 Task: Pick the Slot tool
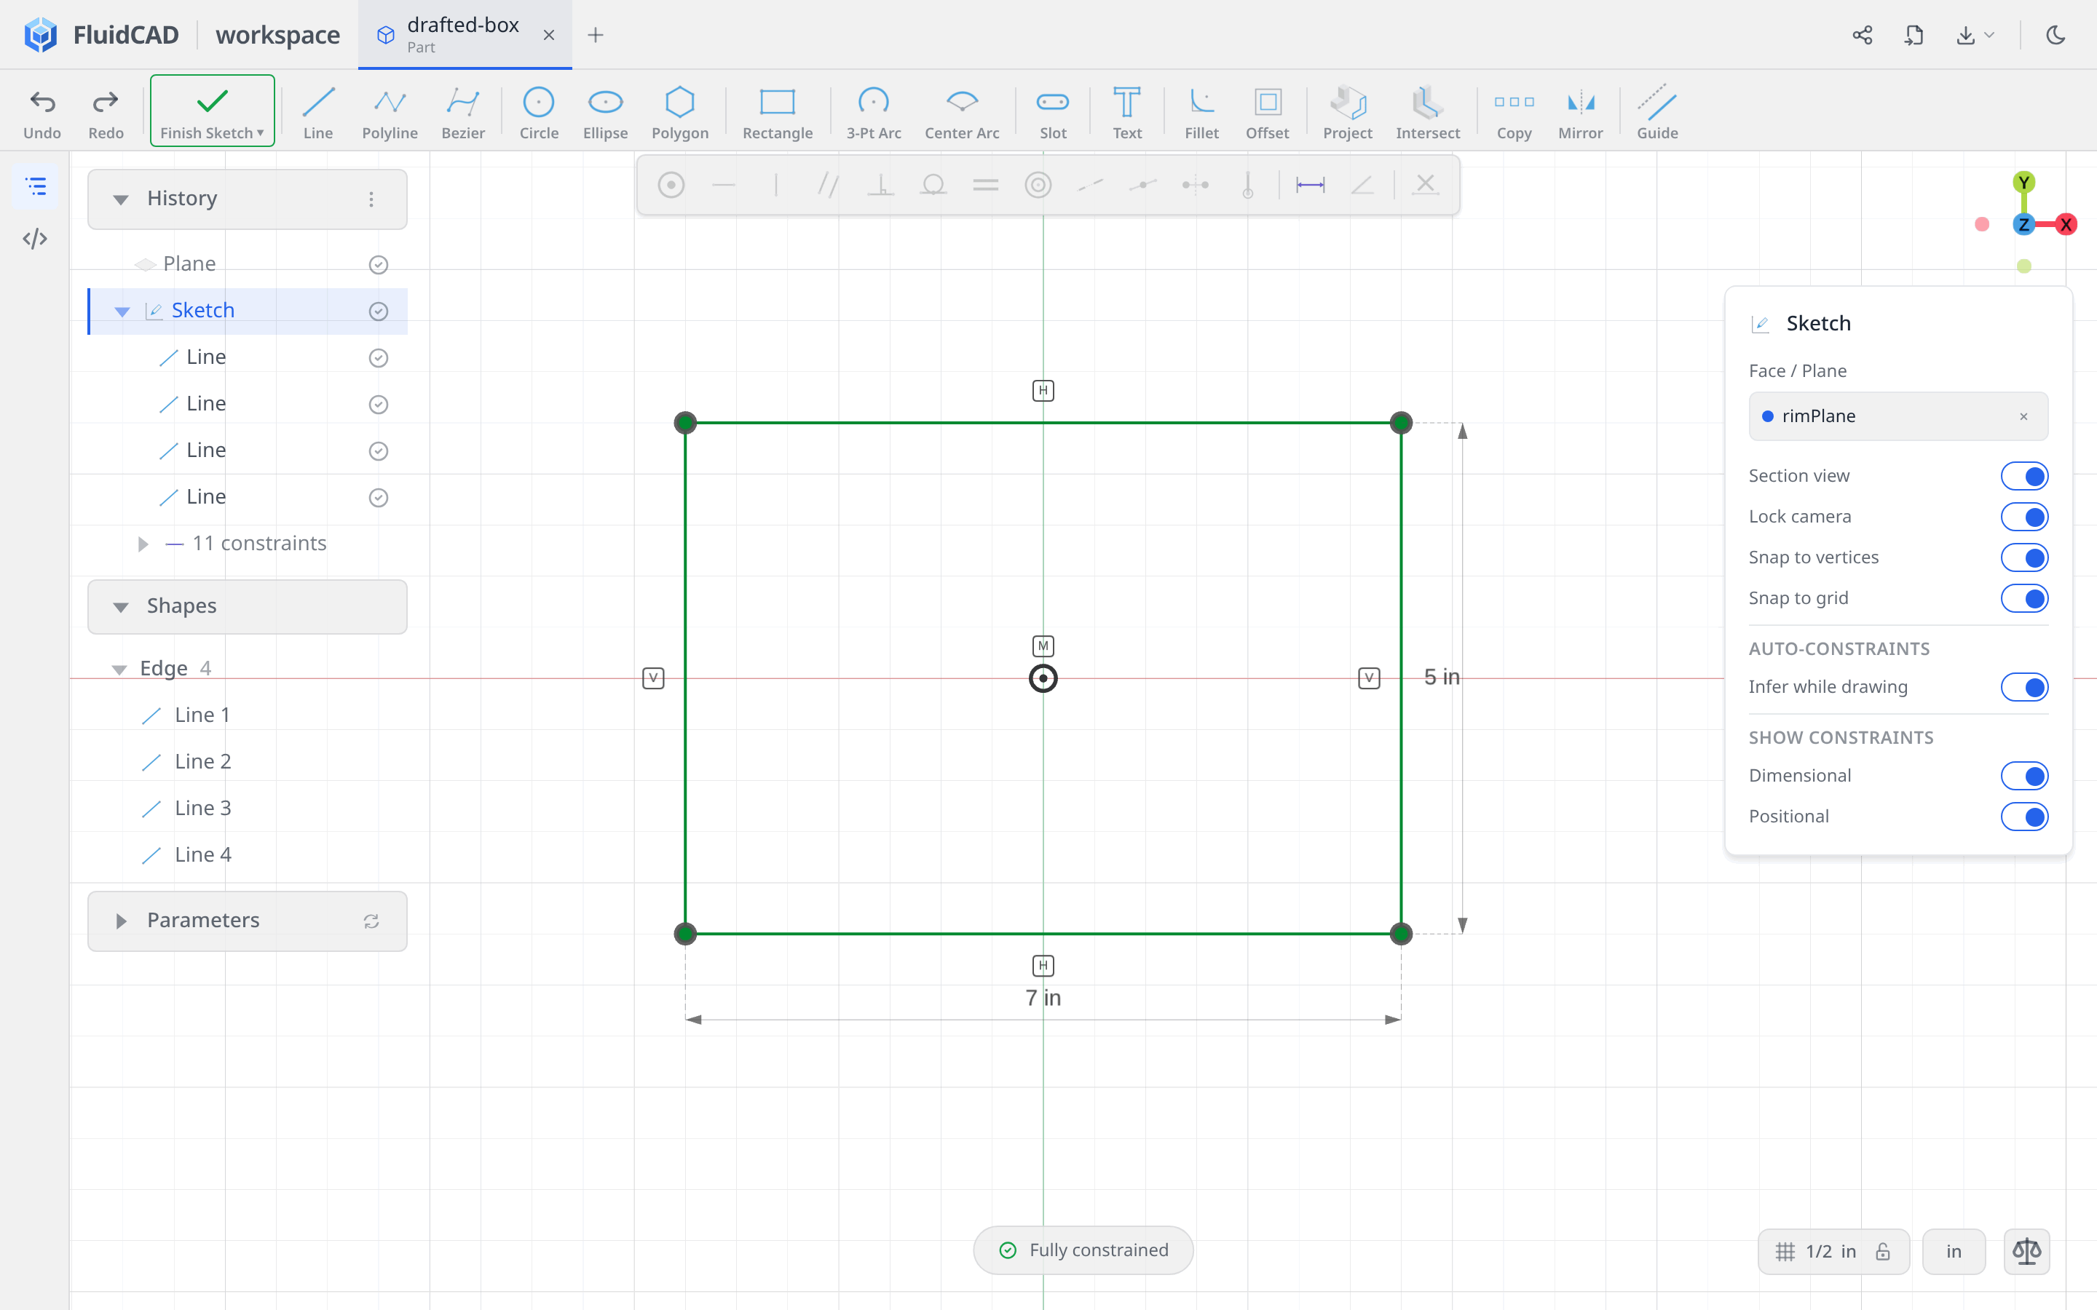(1053, 112)
